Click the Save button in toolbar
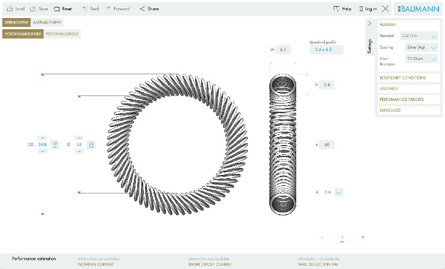Viewport: 445px width, 269px height. [x=39, y=9]
